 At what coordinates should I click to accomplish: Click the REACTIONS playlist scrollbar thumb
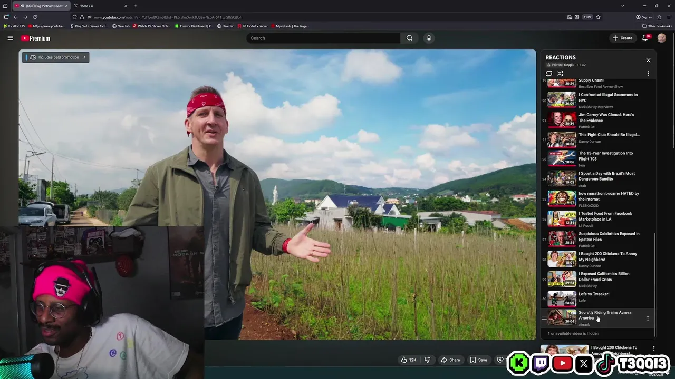[x=654, y=284]
